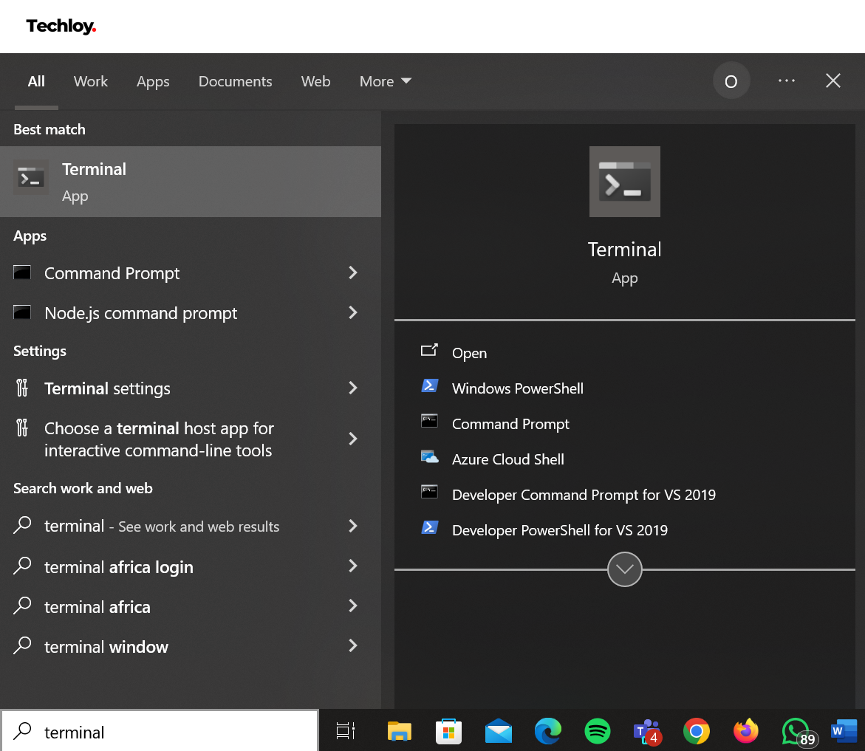This screenshot has width=865, height=751.
Task: Launch Microsoft Store from the taskbar
Action: [448, 731]
